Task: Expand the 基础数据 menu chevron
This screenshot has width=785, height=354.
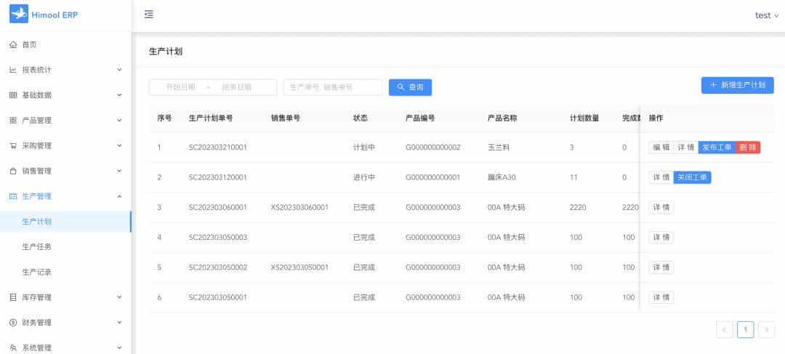Action: pos(119,94)
